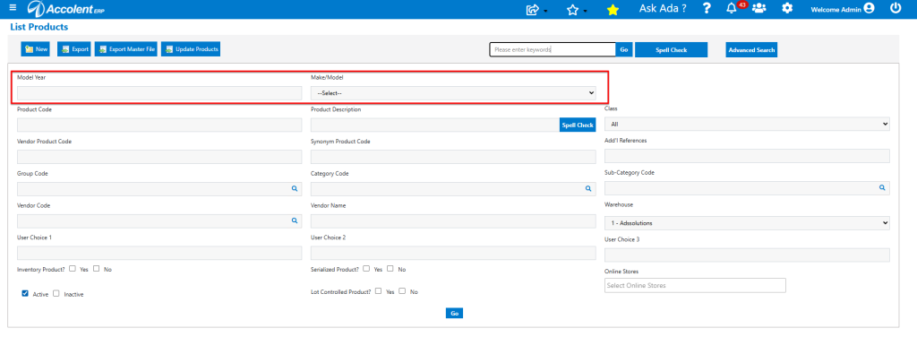Check Lot Controlled Product Yes checkbox
Image resolution: width=917 pixels, height=337 pixels.
(x=379, y=290)
